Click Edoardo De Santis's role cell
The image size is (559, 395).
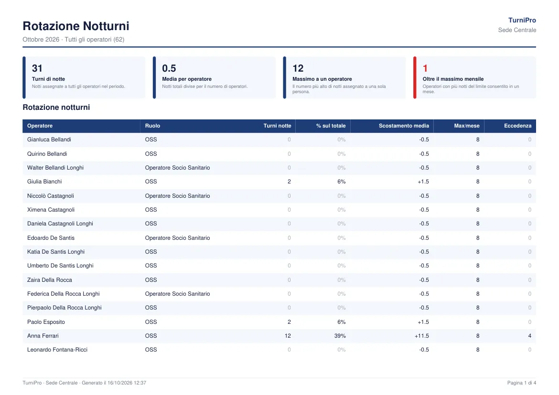177,238
